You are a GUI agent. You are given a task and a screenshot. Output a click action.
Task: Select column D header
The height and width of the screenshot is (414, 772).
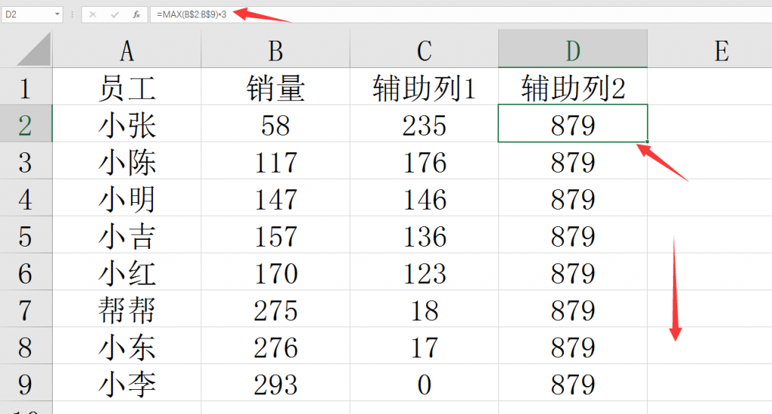click(573, 50)
